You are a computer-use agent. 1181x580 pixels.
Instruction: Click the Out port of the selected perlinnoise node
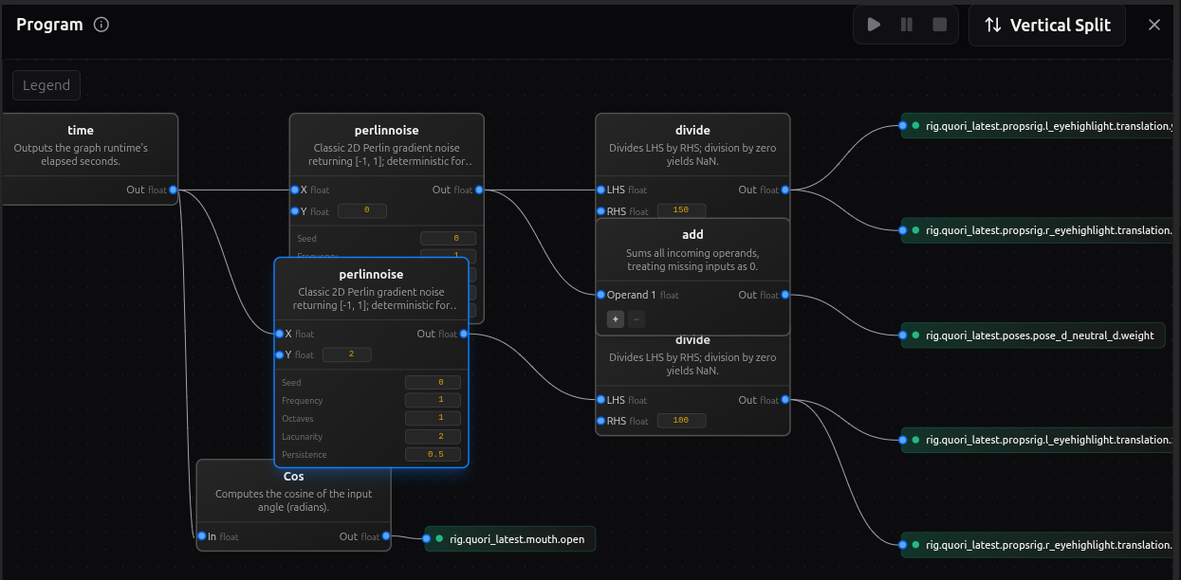[x=463, y=334]
